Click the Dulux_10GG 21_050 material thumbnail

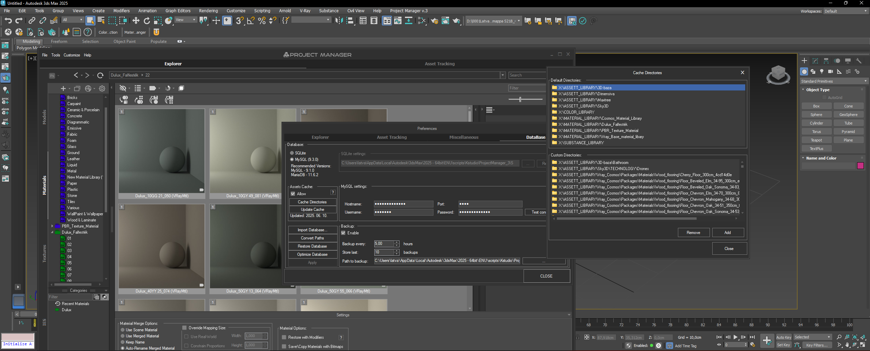[162, 151]
